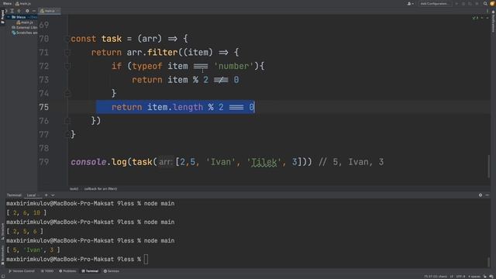
Task: Click the Debug button in the toolbar
Action: click(x=463, y=3)
